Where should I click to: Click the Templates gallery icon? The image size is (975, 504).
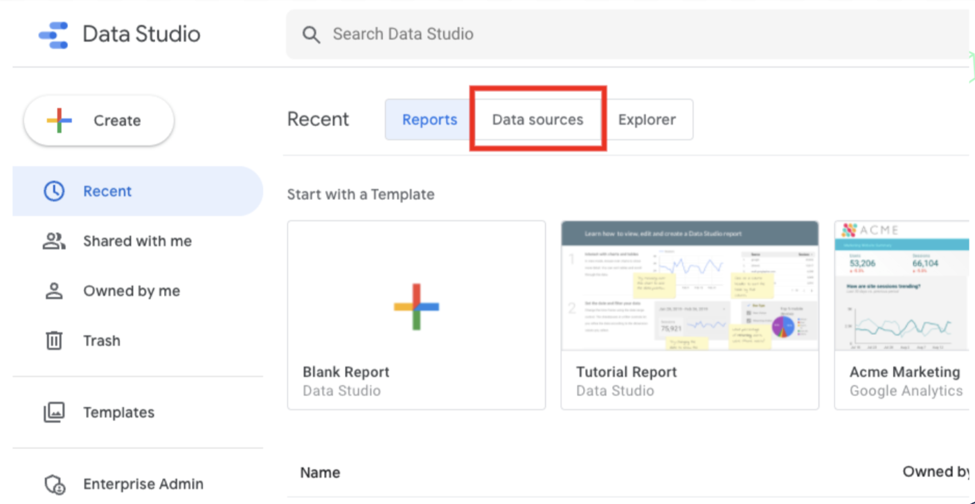pos(54,413)
